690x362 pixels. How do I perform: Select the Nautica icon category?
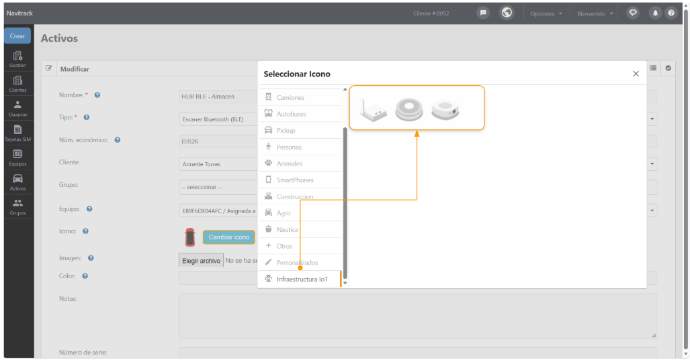pos(300,230)
